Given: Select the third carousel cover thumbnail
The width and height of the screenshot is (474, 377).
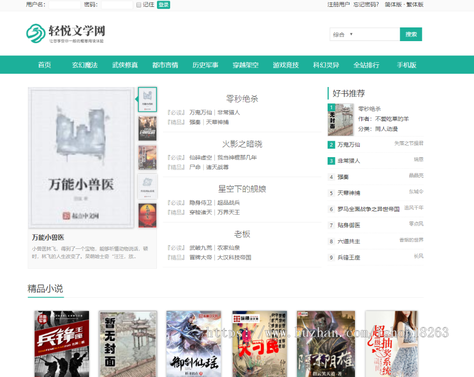Looking at the screenshot, I should click(147, 157).
